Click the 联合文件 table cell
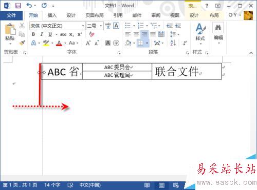 (187, 71)
